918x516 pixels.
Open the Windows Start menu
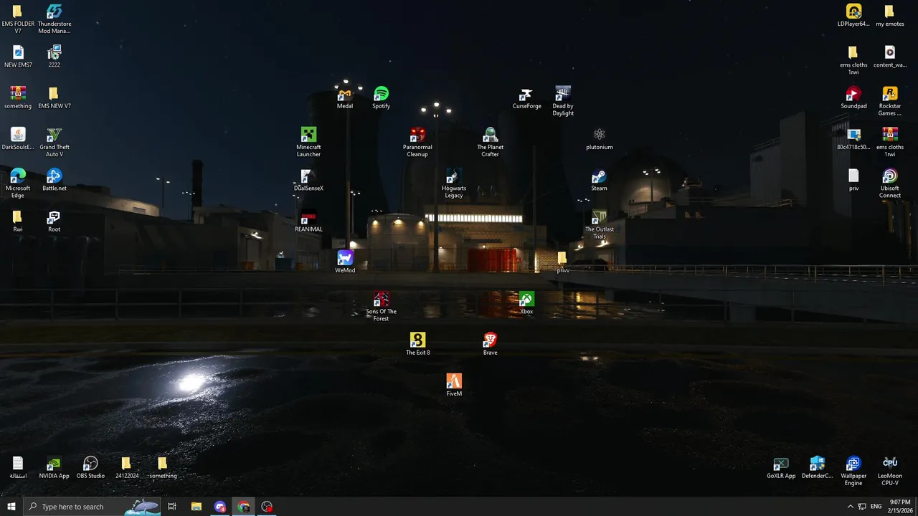(11, 507)
